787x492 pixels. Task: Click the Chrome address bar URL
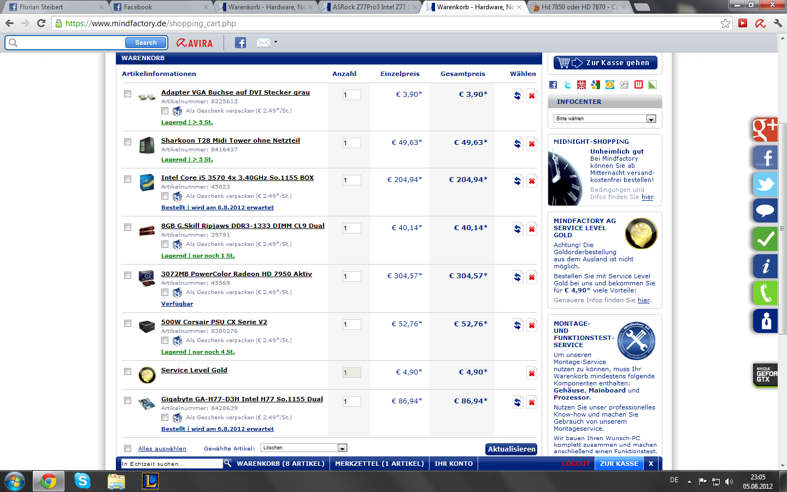(x=150, y=24)
